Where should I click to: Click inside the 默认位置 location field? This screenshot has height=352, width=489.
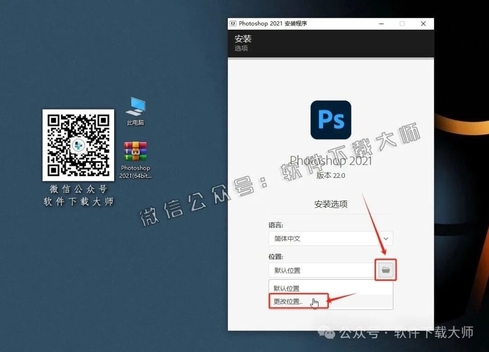click(x=310, y=270)
